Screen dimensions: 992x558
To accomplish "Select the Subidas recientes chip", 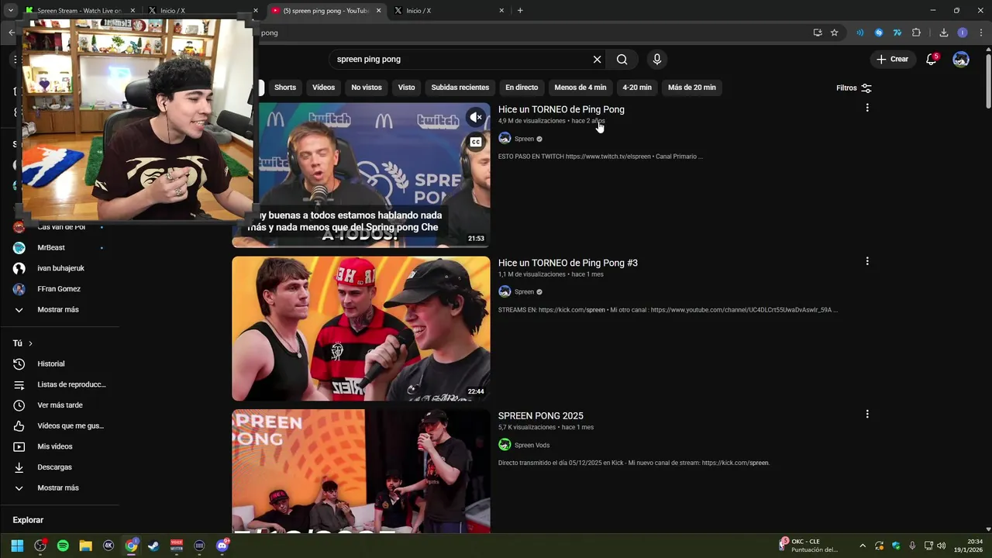I will click(460, 88).
